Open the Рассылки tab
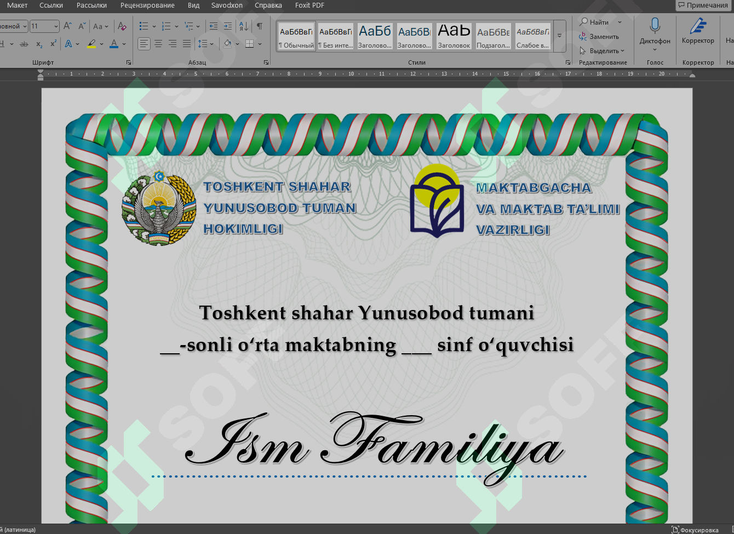 coord(91,5)
